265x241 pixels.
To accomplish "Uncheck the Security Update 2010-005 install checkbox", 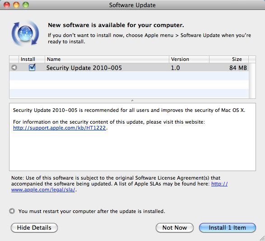I will (x=32, y=67).
